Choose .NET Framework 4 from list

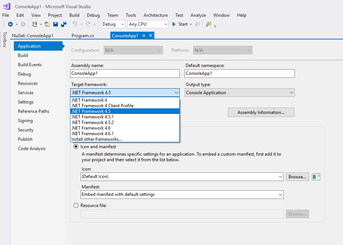click(x=125, y=100)
